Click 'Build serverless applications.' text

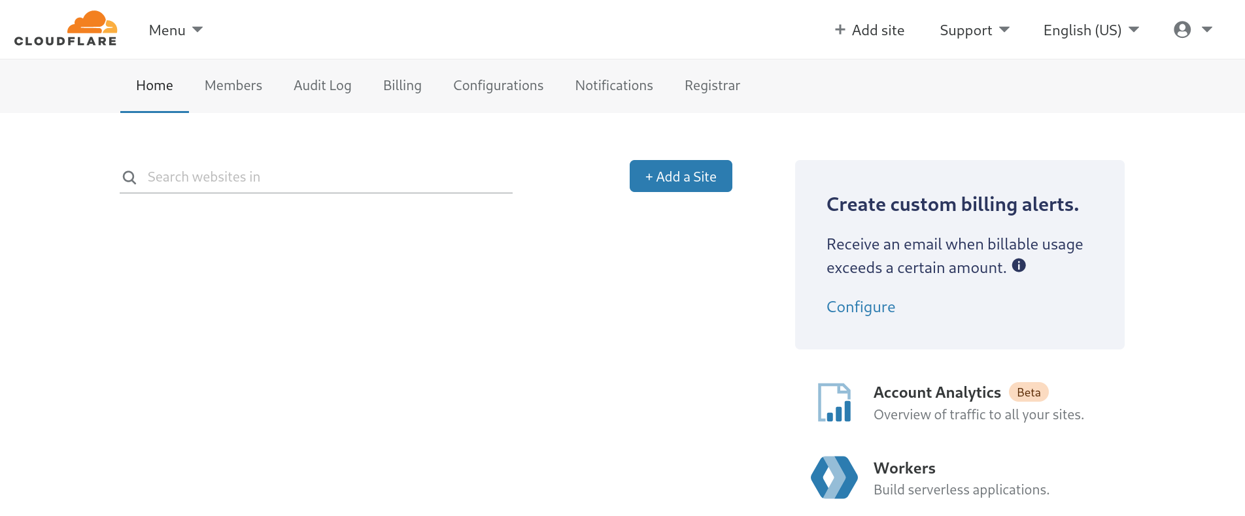coord(961,490)
